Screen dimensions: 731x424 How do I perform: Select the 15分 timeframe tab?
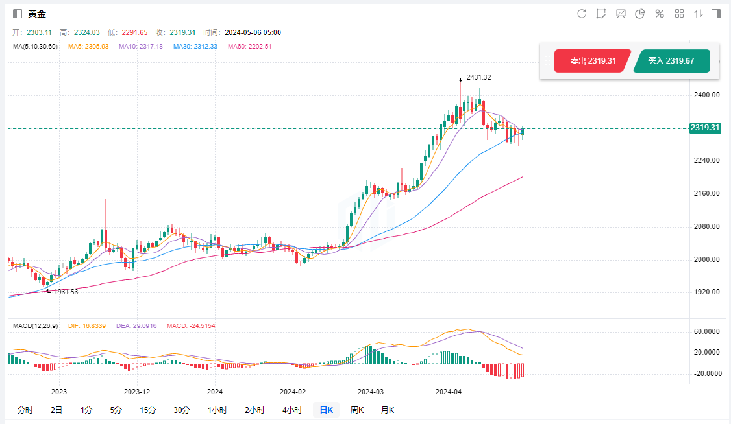[147, 410]
